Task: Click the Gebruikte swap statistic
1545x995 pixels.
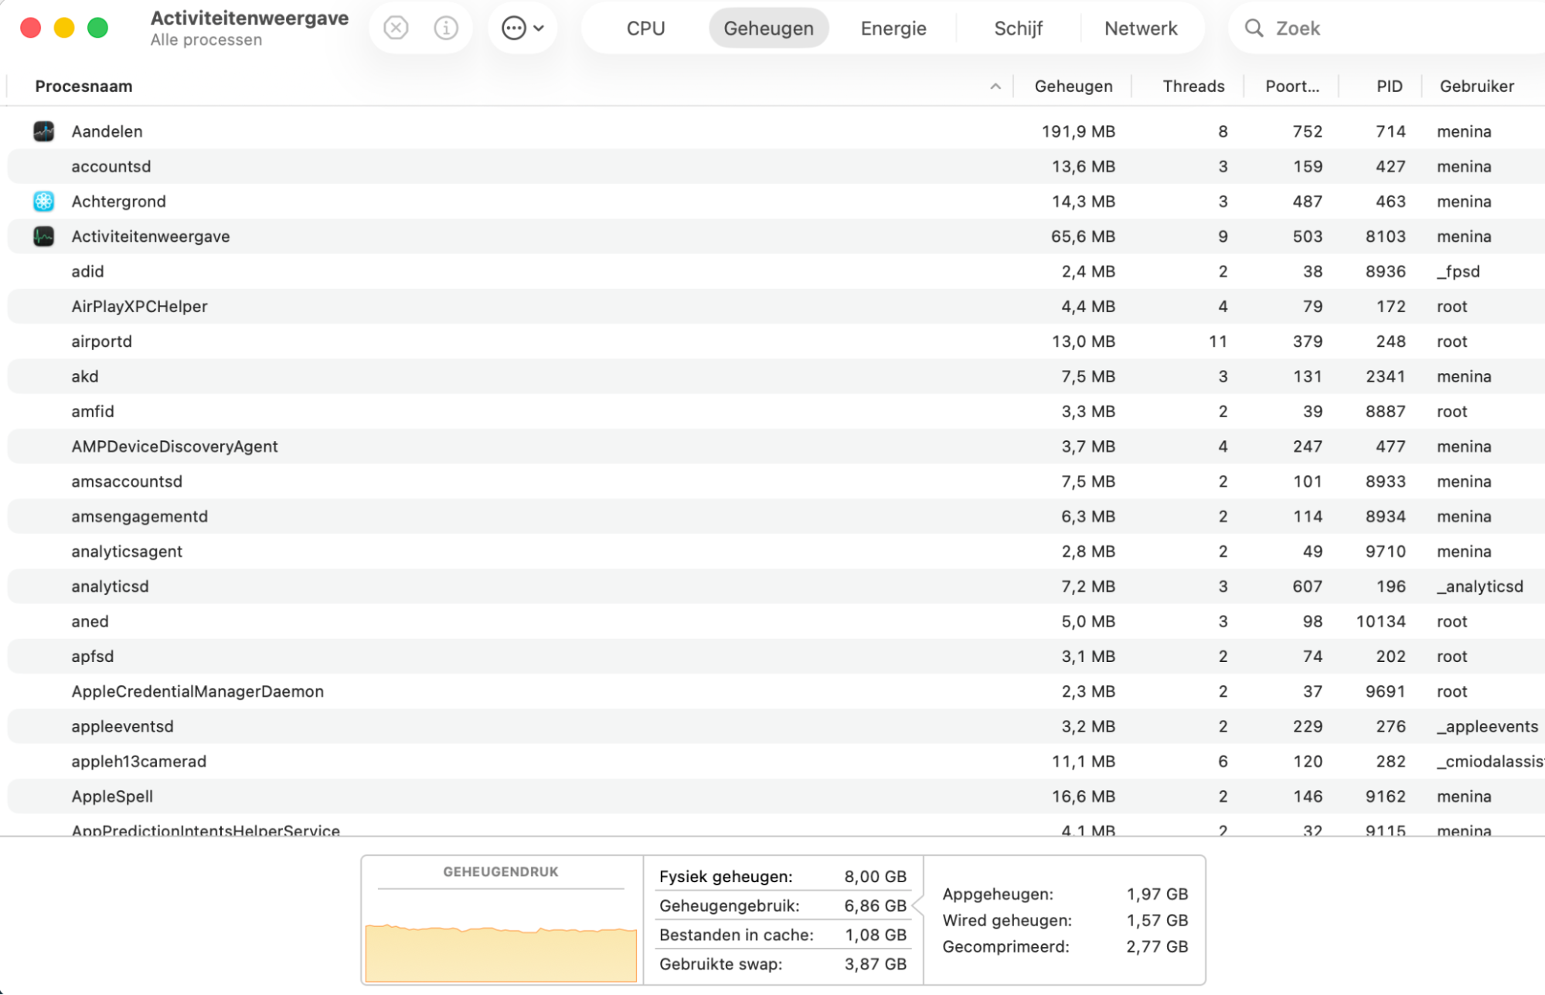Action: click(783, 964)
